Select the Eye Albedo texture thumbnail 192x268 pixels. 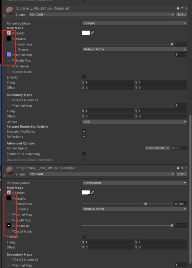coord(9,33)
